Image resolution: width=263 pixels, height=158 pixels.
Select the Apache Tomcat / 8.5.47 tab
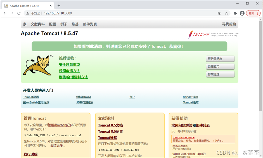(28, 6)
